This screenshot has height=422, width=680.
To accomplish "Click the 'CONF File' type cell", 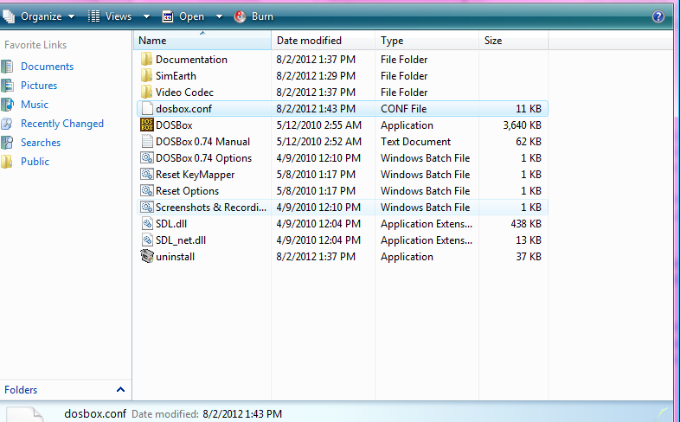I will tap(404, 109).
